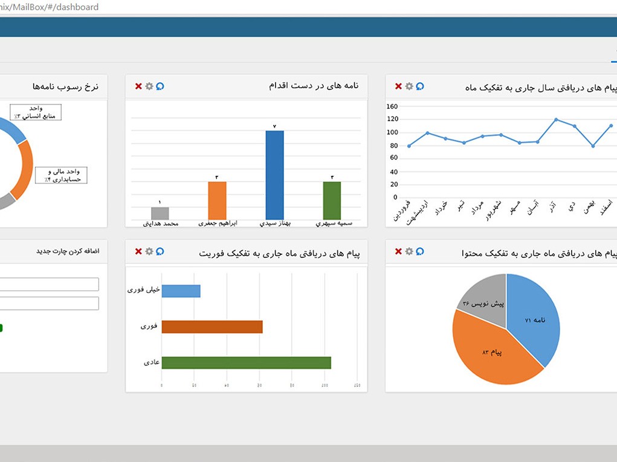
Task: Refresh the yearly messages by month line chart
Action: [420, 86]
